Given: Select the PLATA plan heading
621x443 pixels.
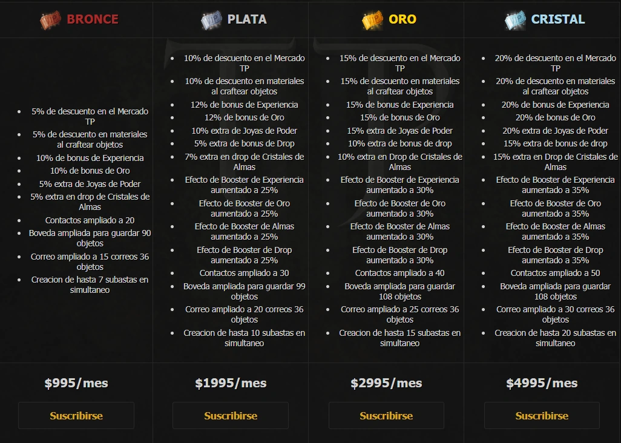Looking at the screenshot, I should [x=247, y=19].
